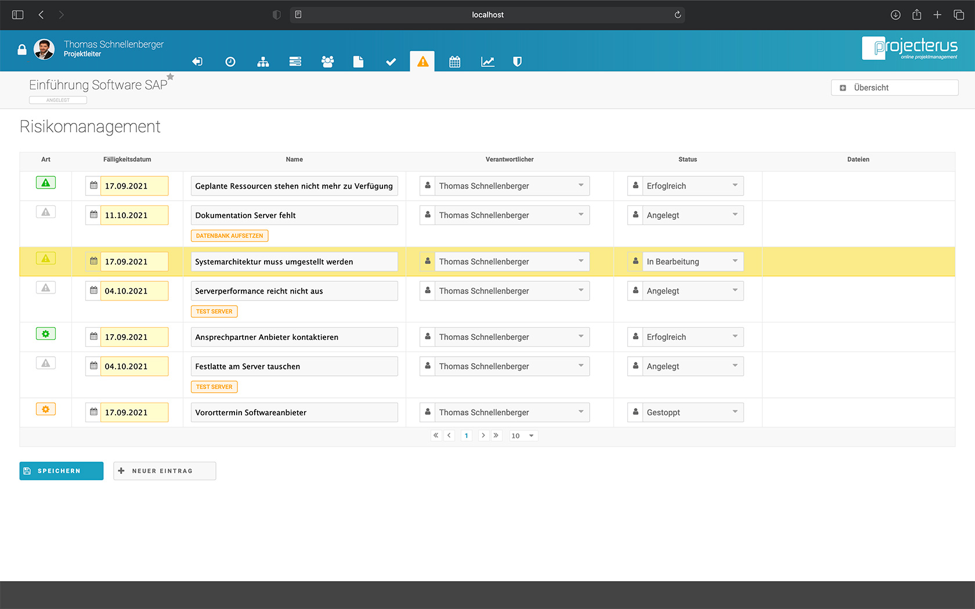975x609 pixels.
Task: Select the active risk warning tab
Action: [423, 61]
